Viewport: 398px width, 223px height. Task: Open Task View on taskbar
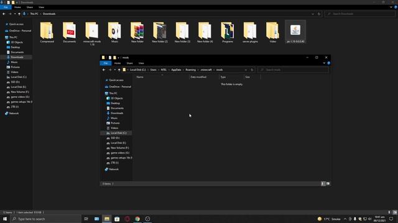(x=86, y=219)
